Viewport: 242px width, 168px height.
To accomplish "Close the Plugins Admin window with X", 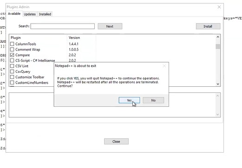I will [x=219, y=7].
